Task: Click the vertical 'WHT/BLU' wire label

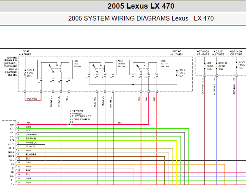Action: pos(111,102)
